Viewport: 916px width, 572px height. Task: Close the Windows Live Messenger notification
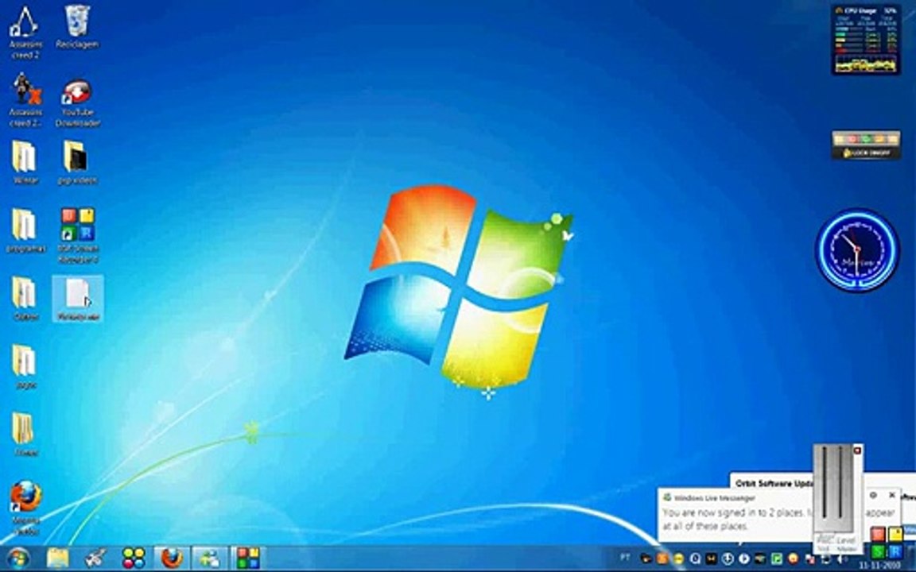tap(892, 495)
